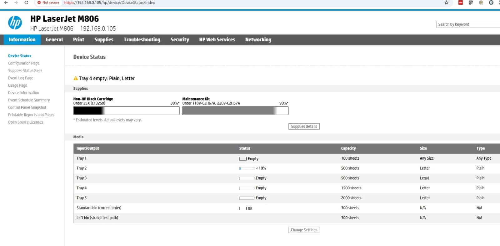This screenshot has height=246, width=500.
Task: View the Control Panel Snapshot
Action: tap(27, 108)
